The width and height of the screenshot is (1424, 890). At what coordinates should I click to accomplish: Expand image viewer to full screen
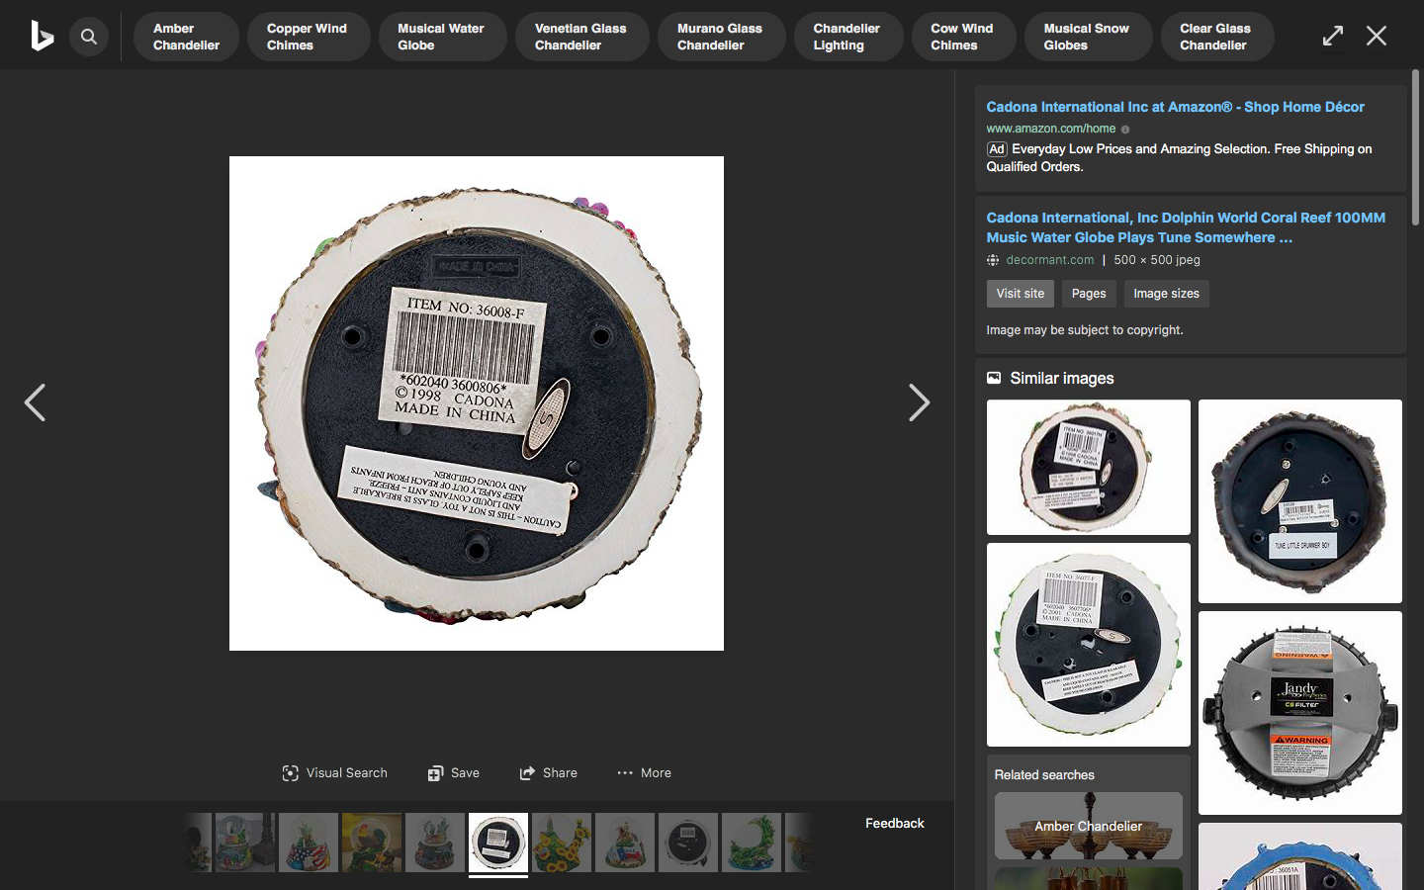1333,36
